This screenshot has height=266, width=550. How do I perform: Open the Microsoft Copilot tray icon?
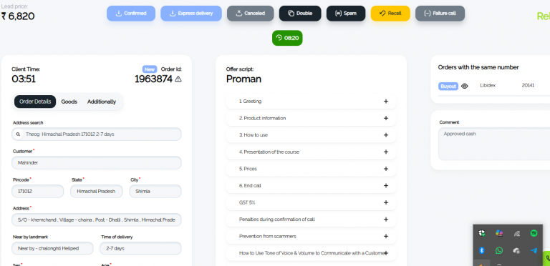point(499,233)
